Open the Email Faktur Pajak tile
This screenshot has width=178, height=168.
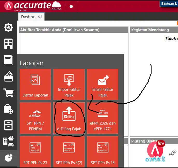[x=103, y=84]
